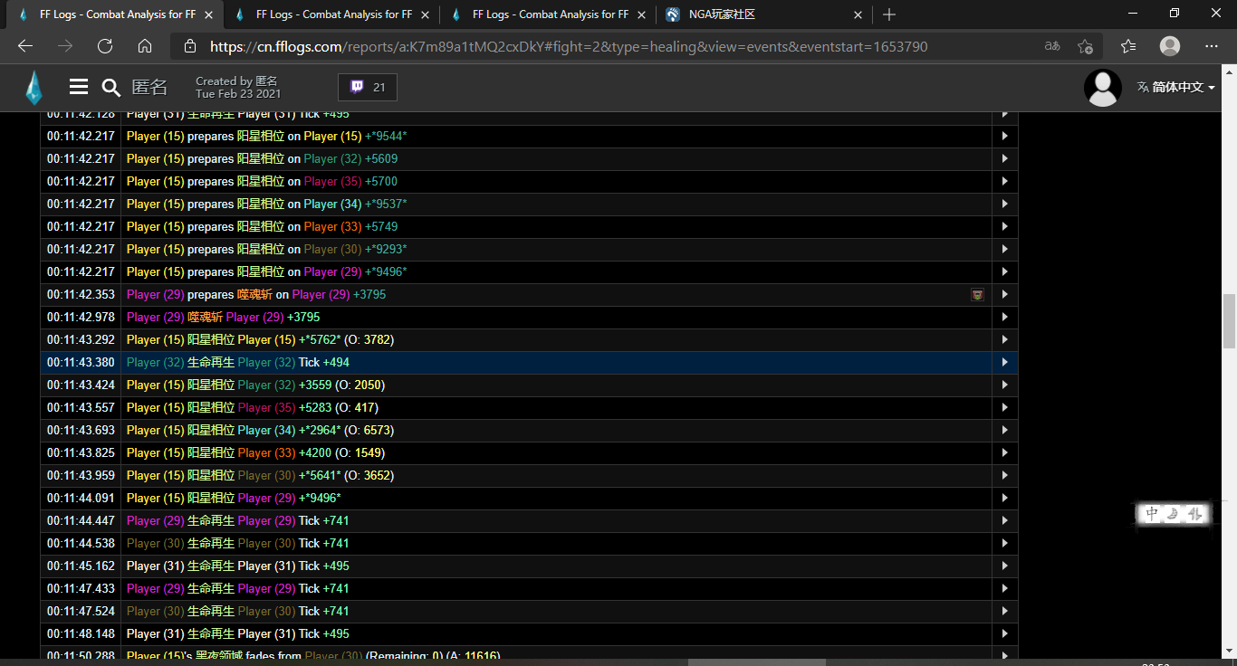Click the Twitch icon button showing 21
The image size is (1237, 666).
[367, 87]
